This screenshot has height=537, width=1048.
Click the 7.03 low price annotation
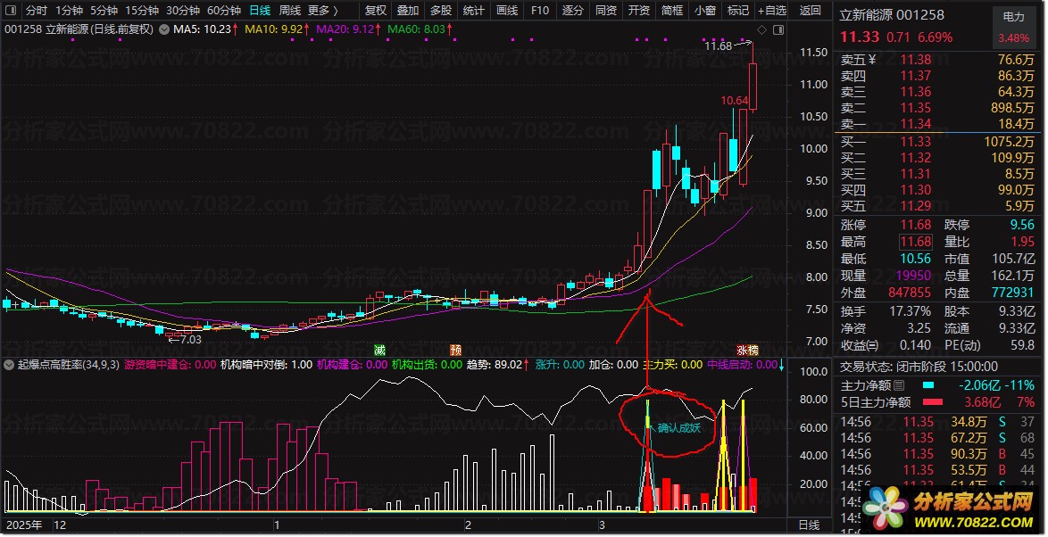coord(190,339)
